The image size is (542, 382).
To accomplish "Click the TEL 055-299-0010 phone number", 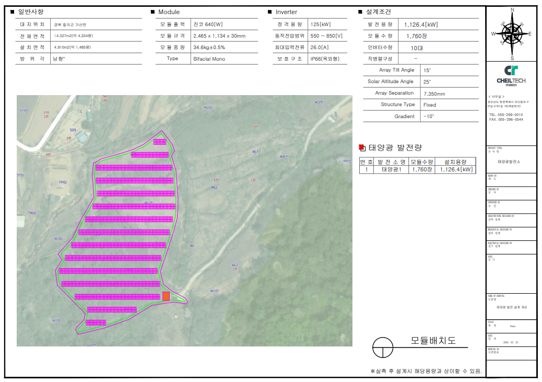I will [x=505, y=114].
